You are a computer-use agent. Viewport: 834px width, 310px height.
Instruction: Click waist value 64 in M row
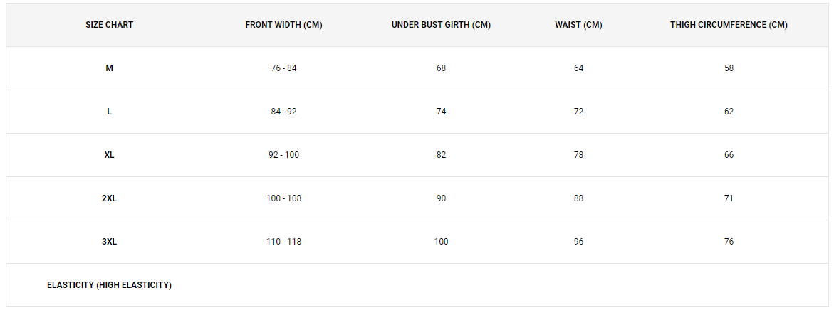[579, 68]
